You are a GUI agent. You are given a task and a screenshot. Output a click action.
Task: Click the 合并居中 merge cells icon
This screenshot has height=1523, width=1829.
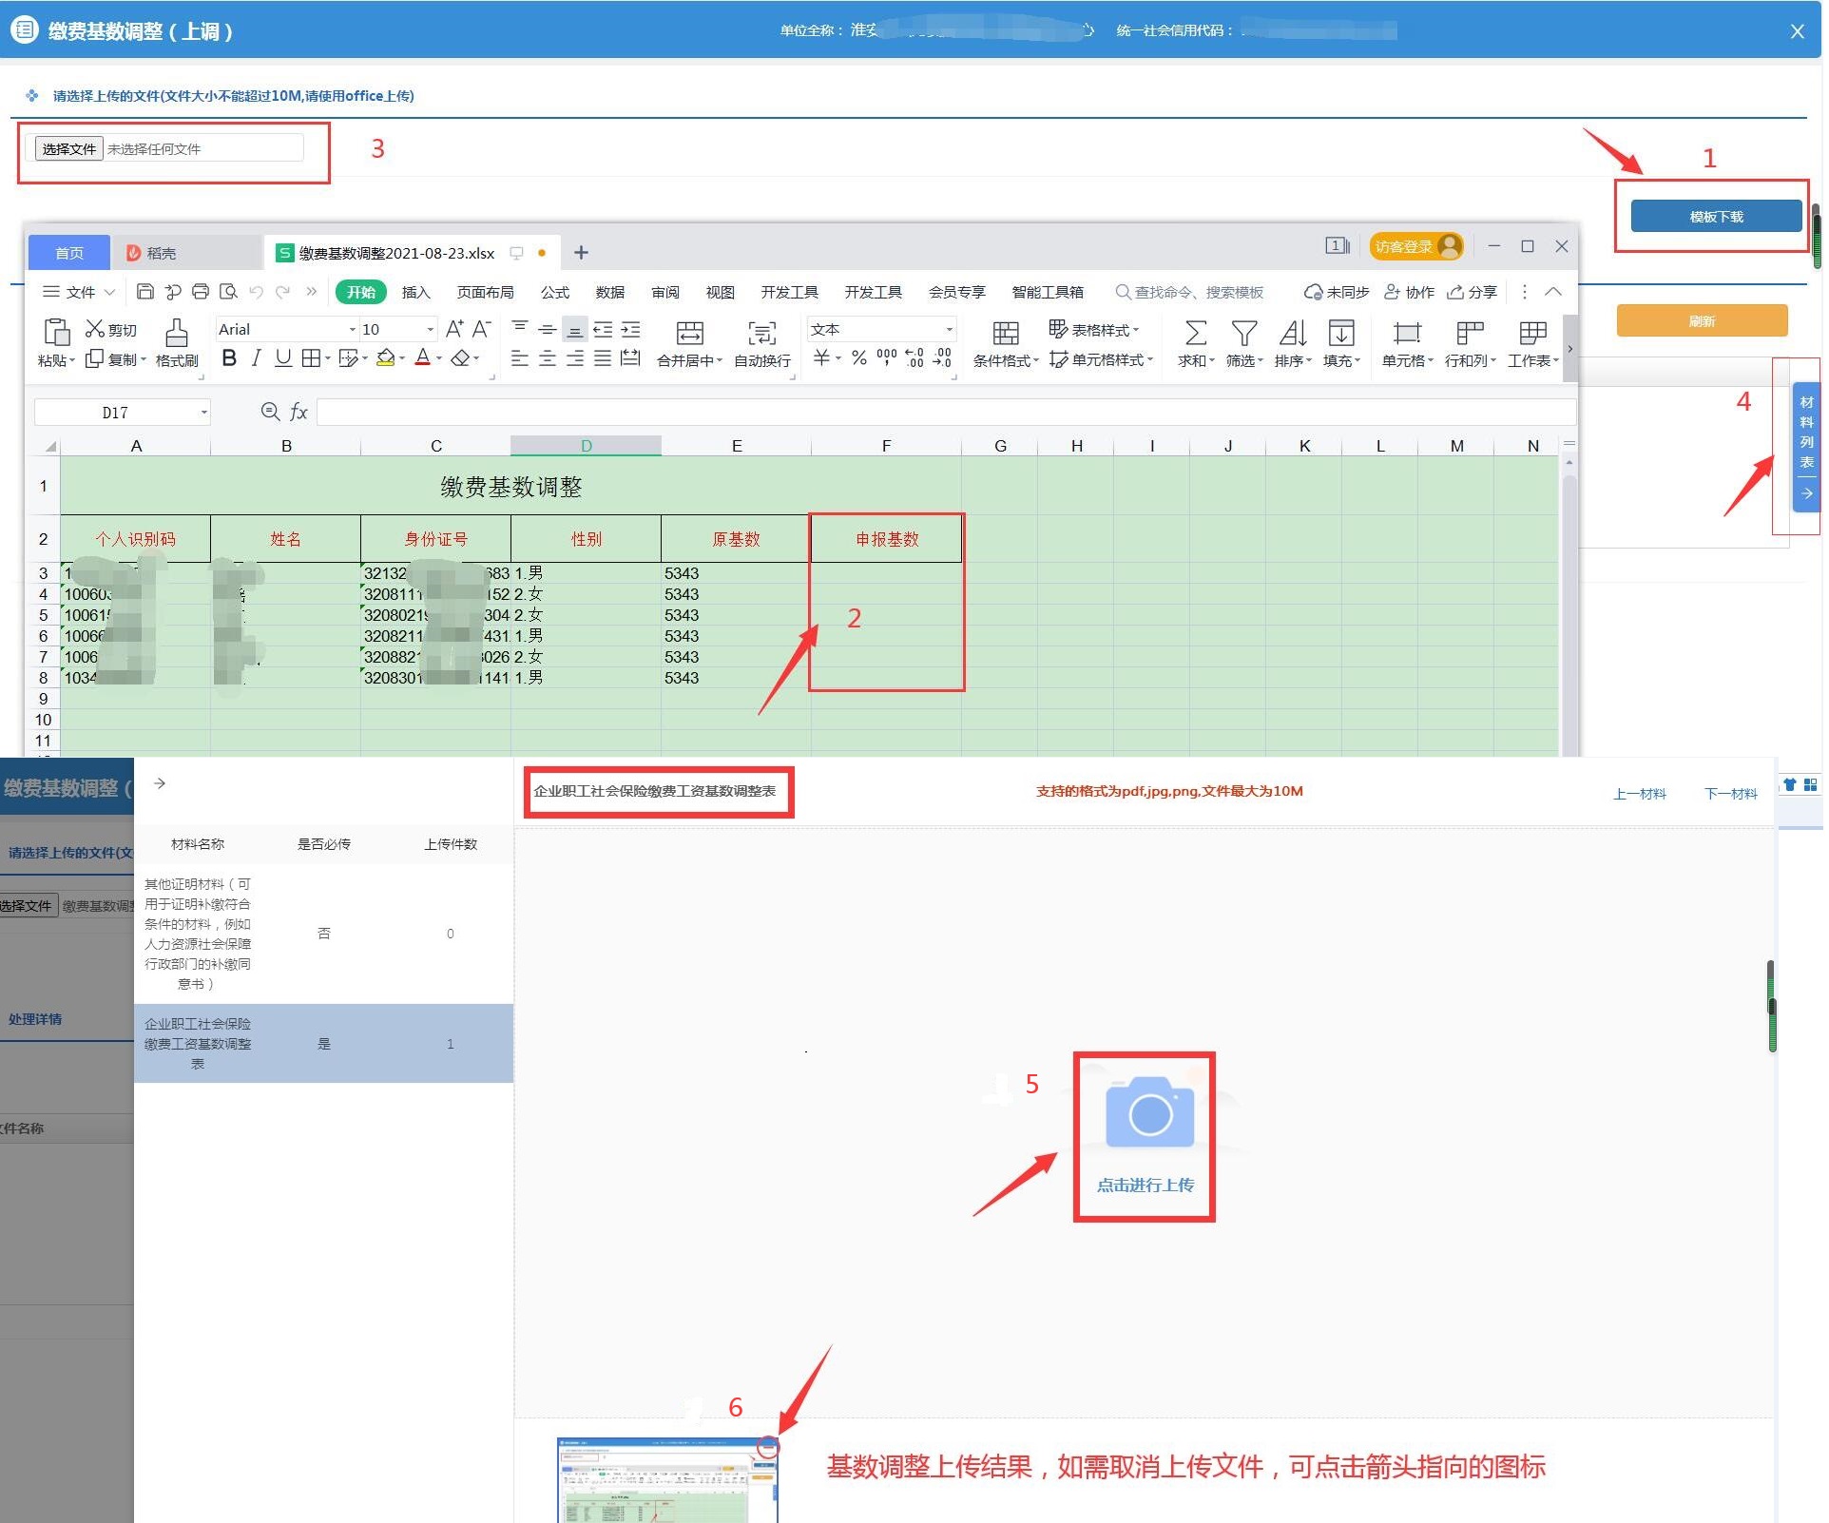click(689, 334)
